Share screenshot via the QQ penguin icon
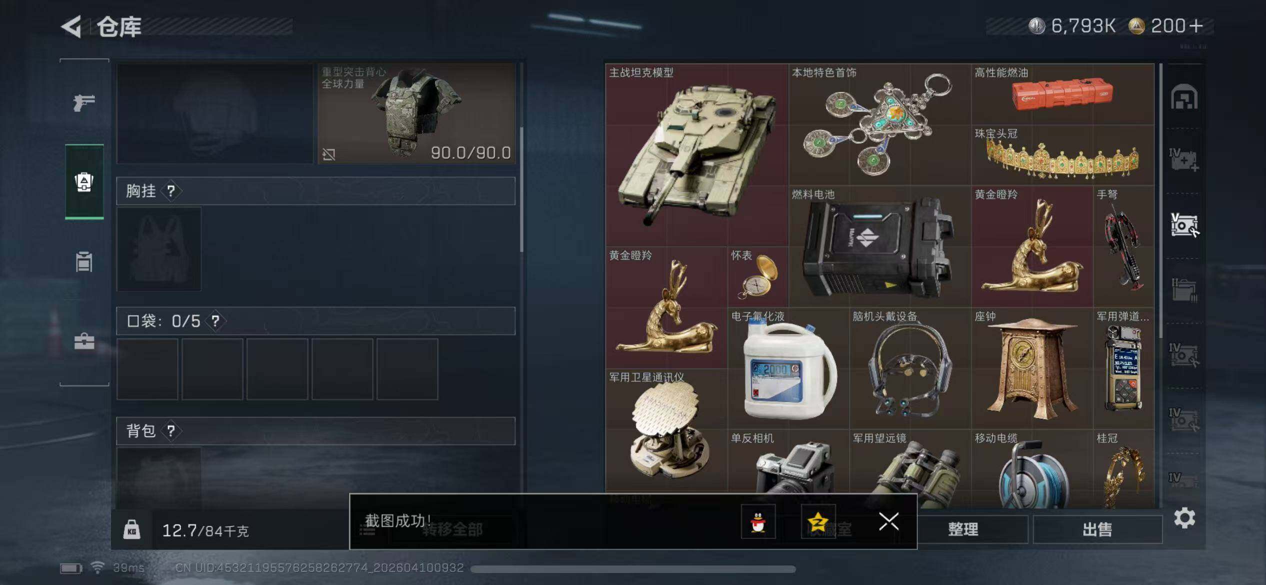Screen dimensions: 1266x585 coord(758,521)
